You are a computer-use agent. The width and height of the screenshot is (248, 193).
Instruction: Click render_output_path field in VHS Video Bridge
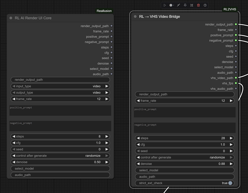[x=185, y=94]
